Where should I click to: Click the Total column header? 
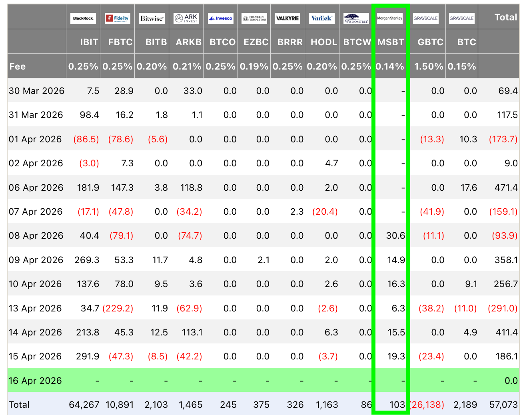tap(505, 17)
